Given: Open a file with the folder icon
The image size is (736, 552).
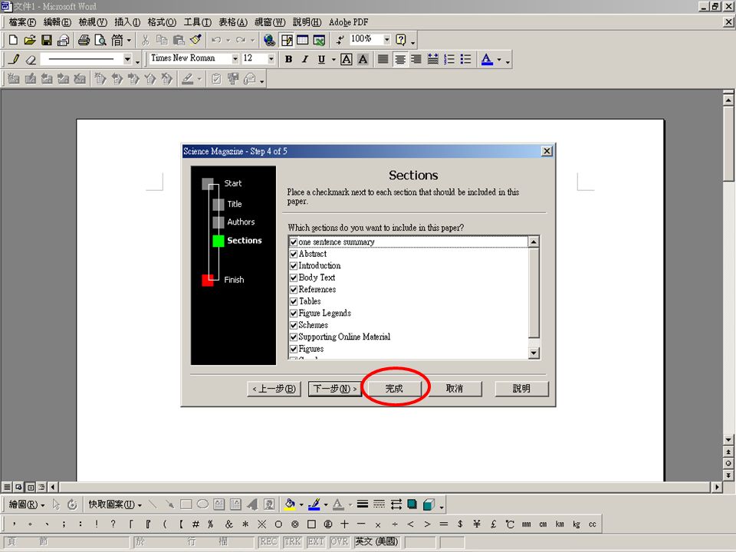Looking at the screenshot, I should pos(30,40).
